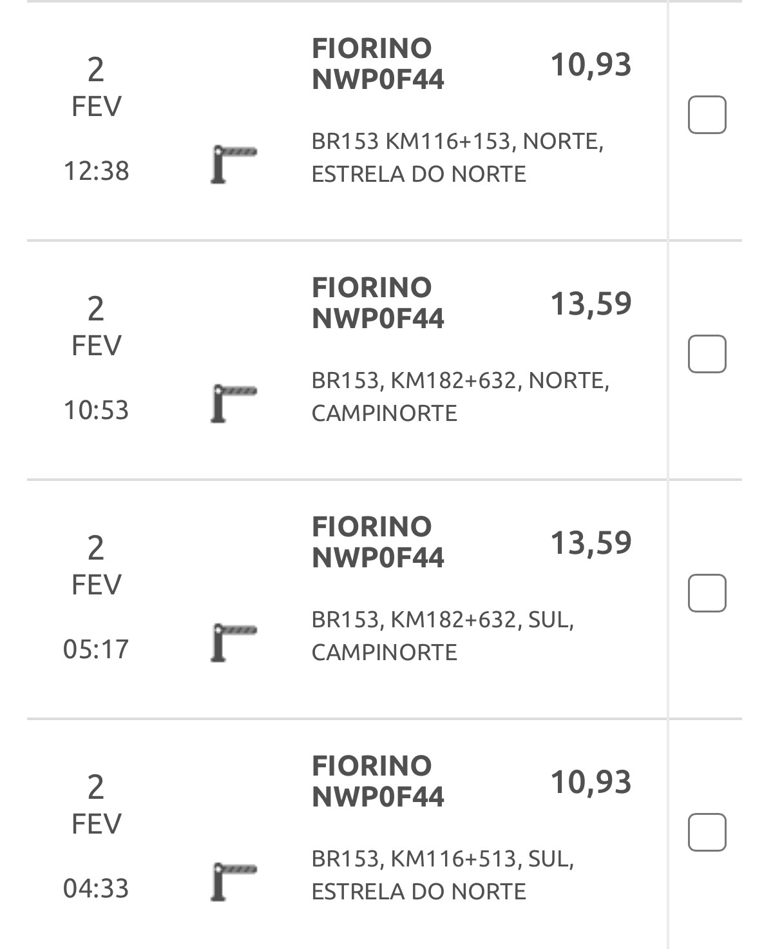Open address BR153, KM116+513, Sul, Estrela do Norte
Viewport: 782px width, 949px height.
pos(442,875)
